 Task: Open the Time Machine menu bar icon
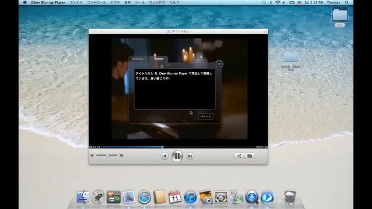pos(264,2)
